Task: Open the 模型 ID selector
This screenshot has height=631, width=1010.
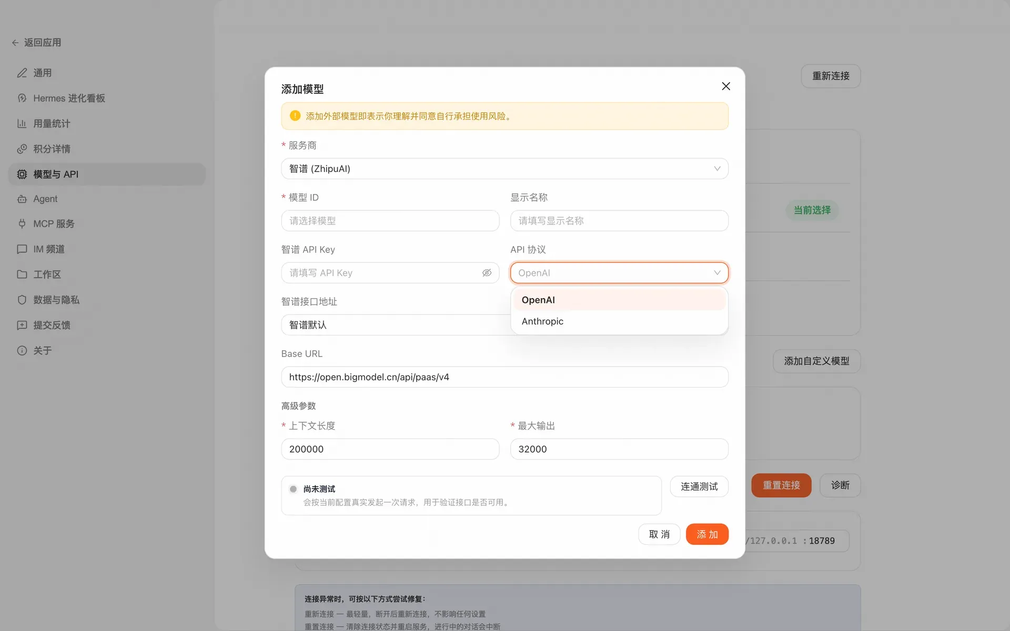Action: (390, 221)
